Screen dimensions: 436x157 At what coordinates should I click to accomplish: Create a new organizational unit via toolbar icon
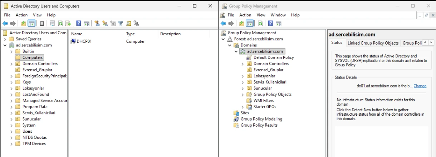coord(113,24)
